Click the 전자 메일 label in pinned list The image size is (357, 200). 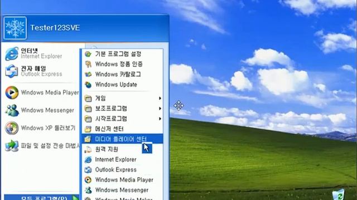click(33, 68)
